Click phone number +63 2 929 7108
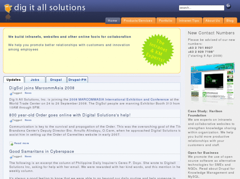Screen dimensions: 240x179 (x=201, y=52)
